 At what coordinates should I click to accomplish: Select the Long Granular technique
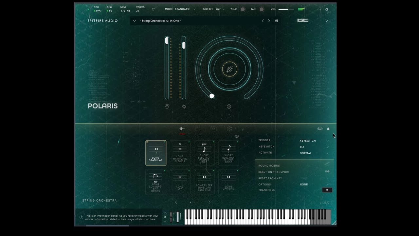[x=156, y=153]
